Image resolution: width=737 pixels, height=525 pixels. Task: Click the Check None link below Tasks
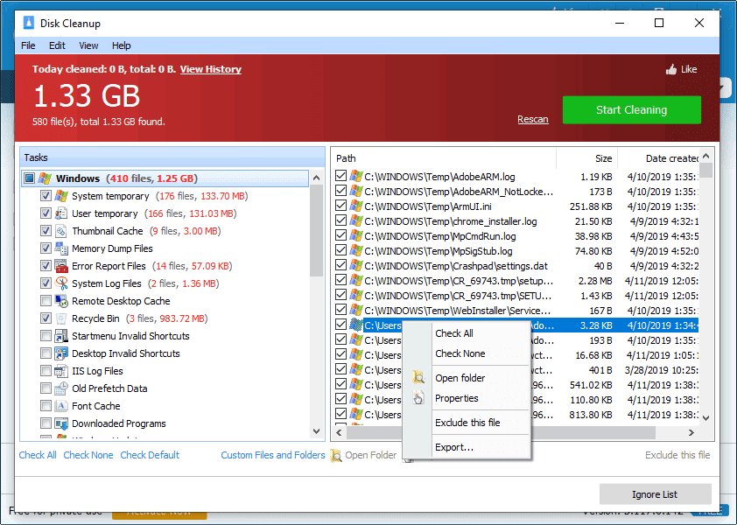click(x=88, y=455)
